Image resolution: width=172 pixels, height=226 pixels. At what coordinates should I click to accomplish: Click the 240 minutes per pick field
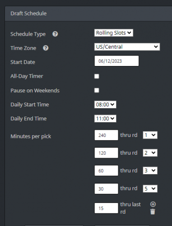(x=107, y=135)
